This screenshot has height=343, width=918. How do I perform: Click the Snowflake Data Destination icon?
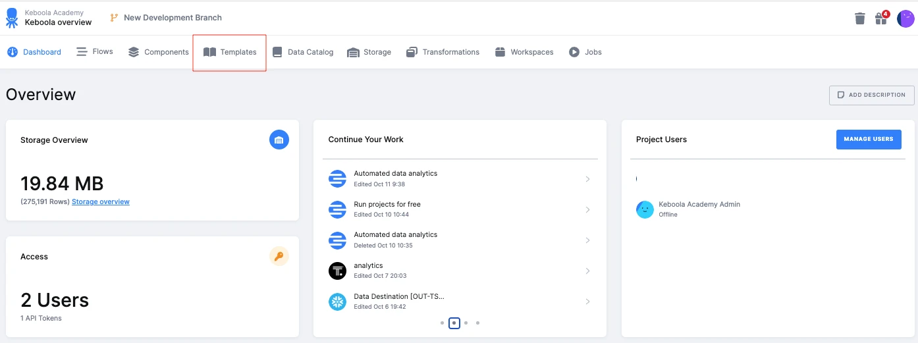pos(337,302)
